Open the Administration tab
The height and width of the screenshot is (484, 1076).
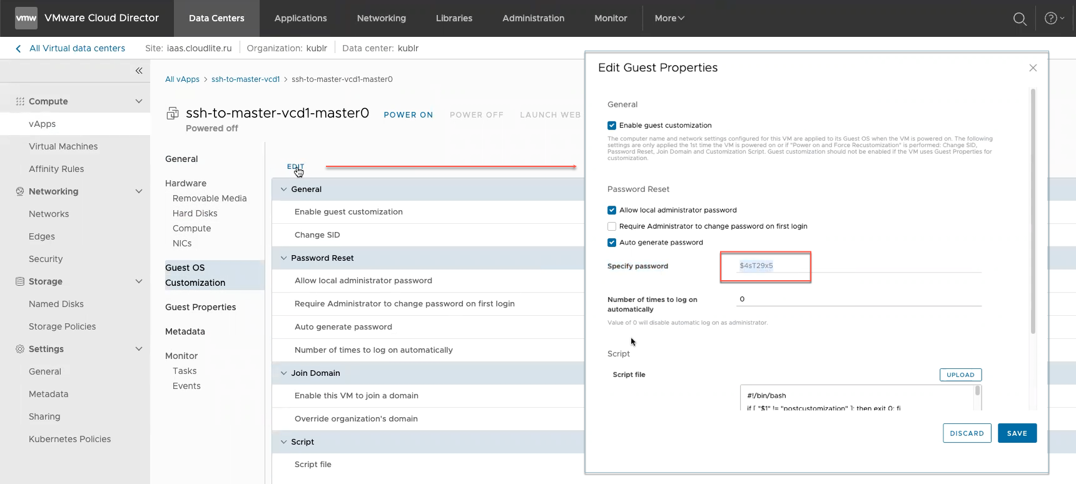(534, 18)
